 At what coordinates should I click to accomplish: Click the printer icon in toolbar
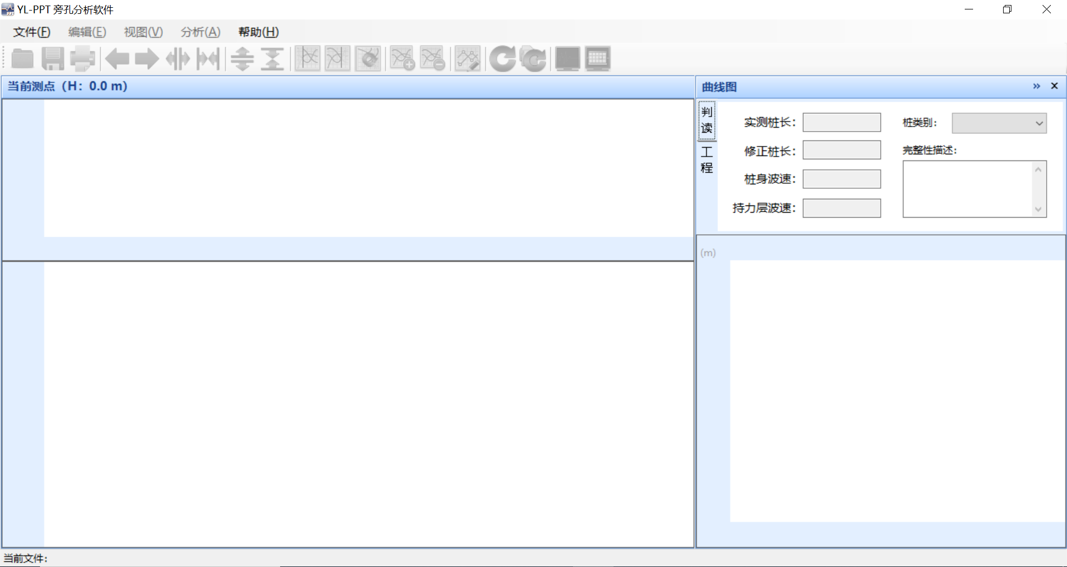(x=82, y=59)
